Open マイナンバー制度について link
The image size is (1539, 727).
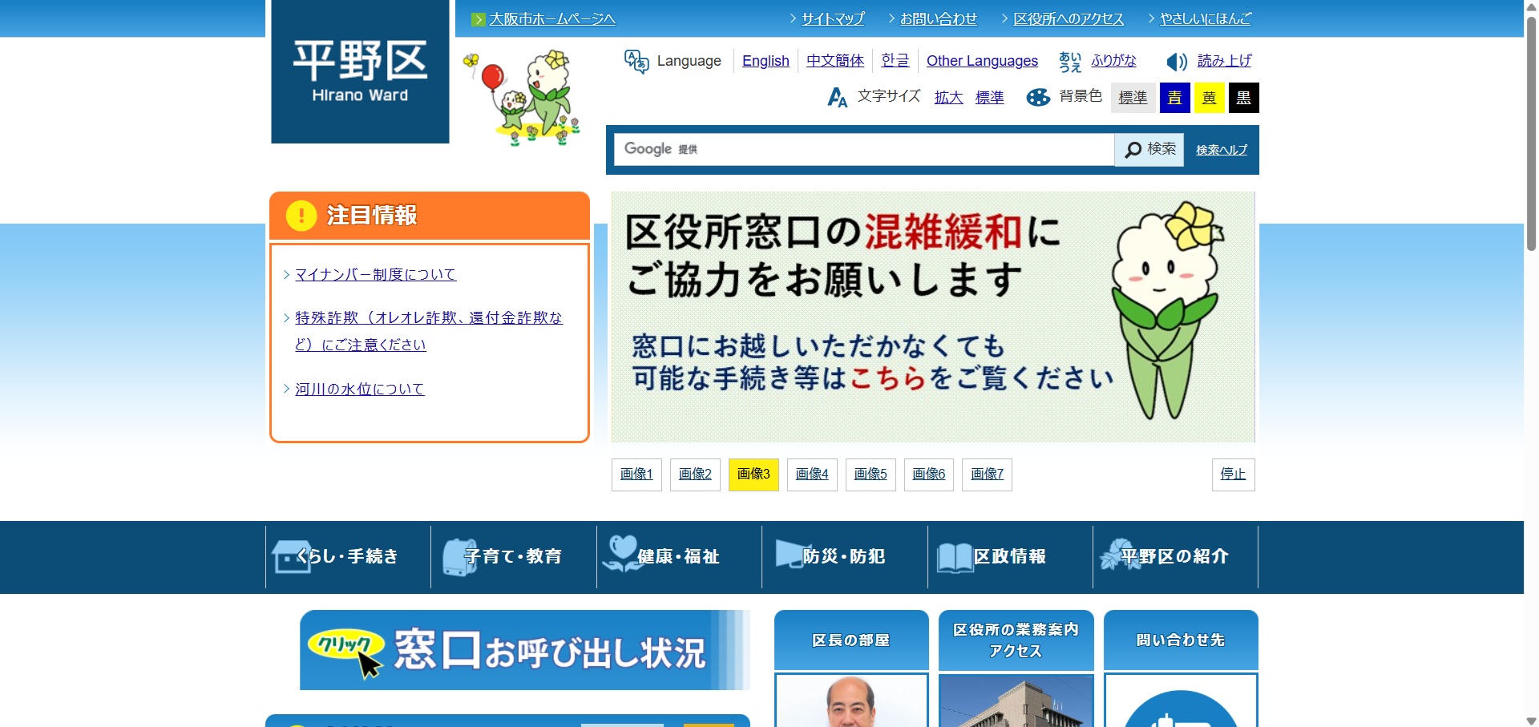click(x=375, y=275)
